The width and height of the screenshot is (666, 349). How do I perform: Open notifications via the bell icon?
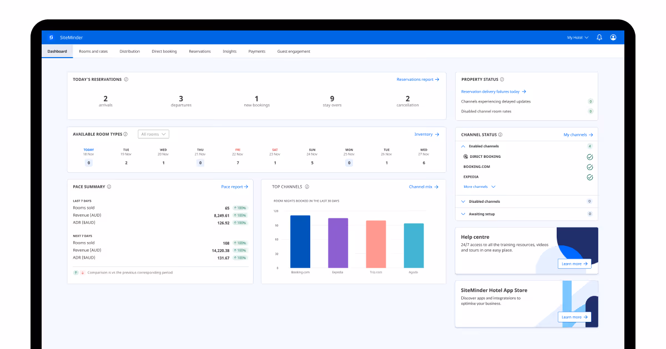pos(599,37)
